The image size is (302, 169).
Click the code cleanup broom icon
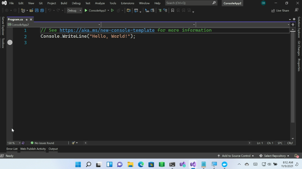[74, 143]
